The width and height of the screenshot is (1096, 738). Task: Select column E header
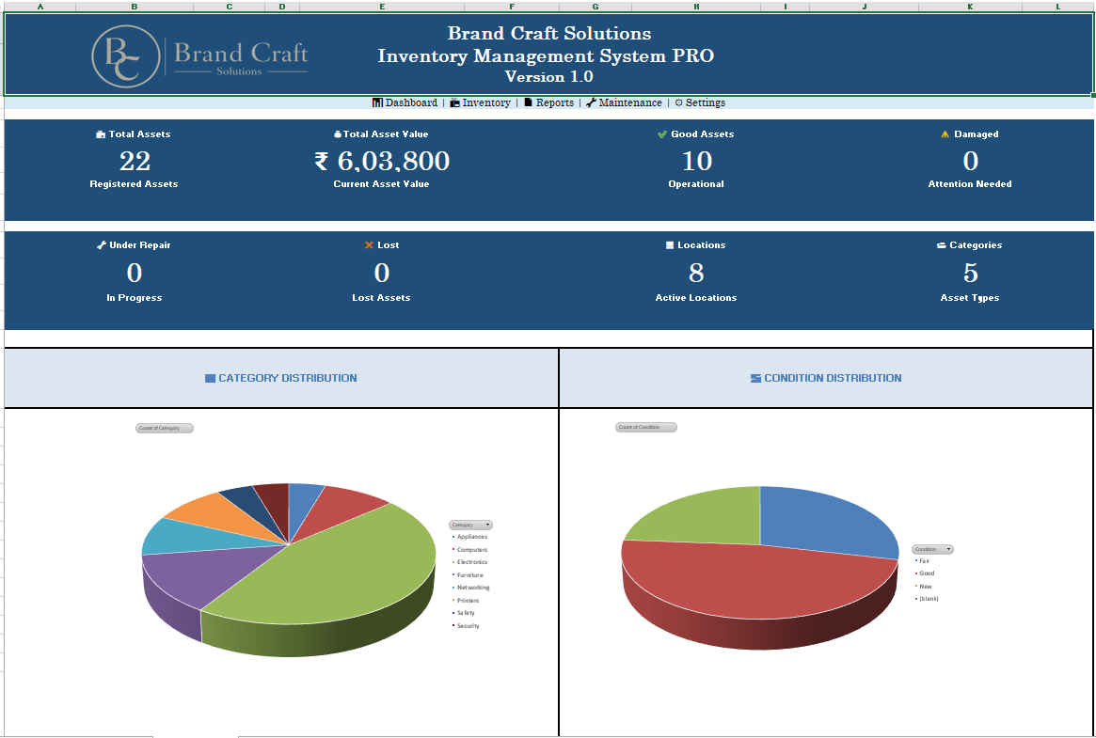point(382,7)
